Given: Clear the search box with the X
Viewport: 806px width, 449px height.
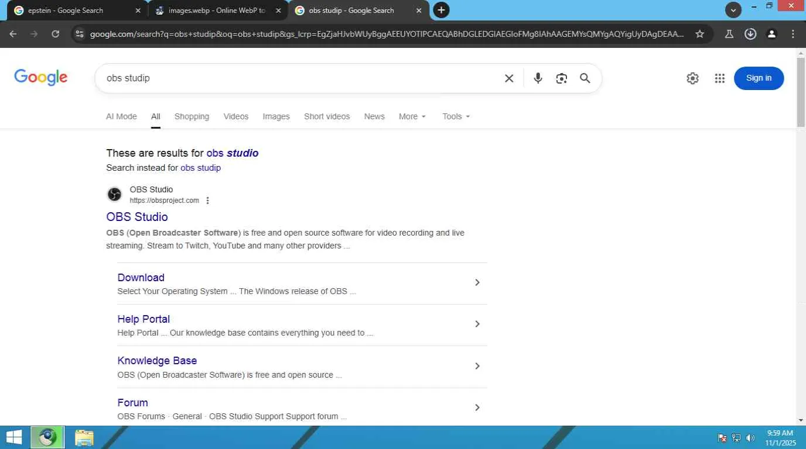Looking at the screenshot, I should 509,78.
